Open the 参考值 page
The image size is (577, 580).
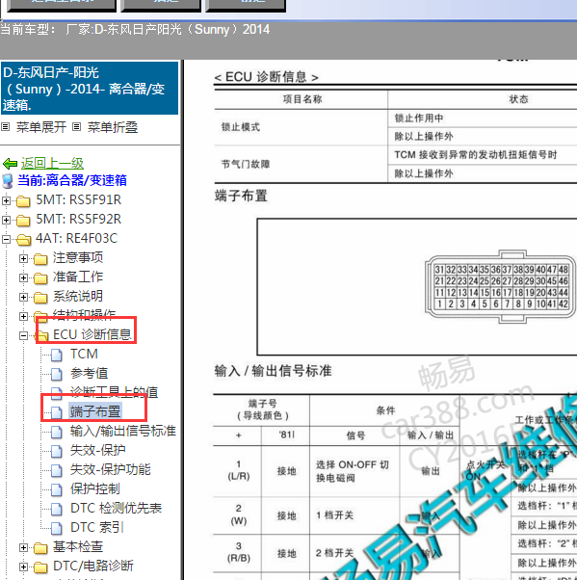tap(90, 373)
